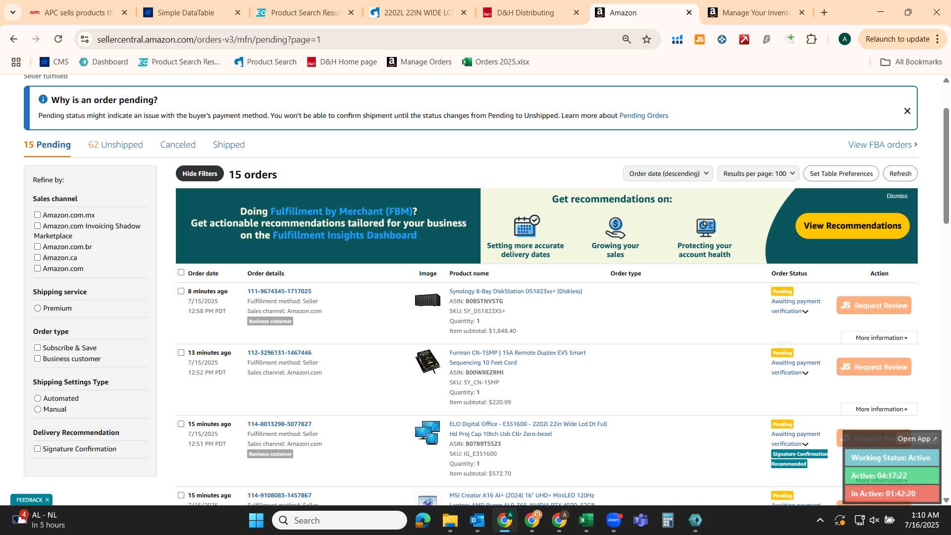Check the Amazon.com sales channel
Screen dimensions: 951x535
(x=37, y=268)
